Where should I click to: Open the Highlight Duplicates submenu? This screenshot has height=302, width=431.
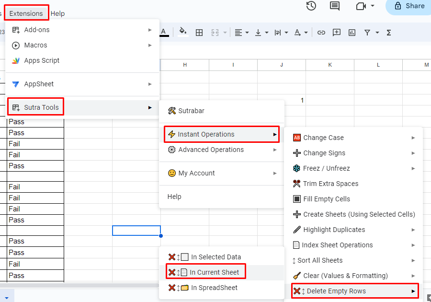coord(353,230)
